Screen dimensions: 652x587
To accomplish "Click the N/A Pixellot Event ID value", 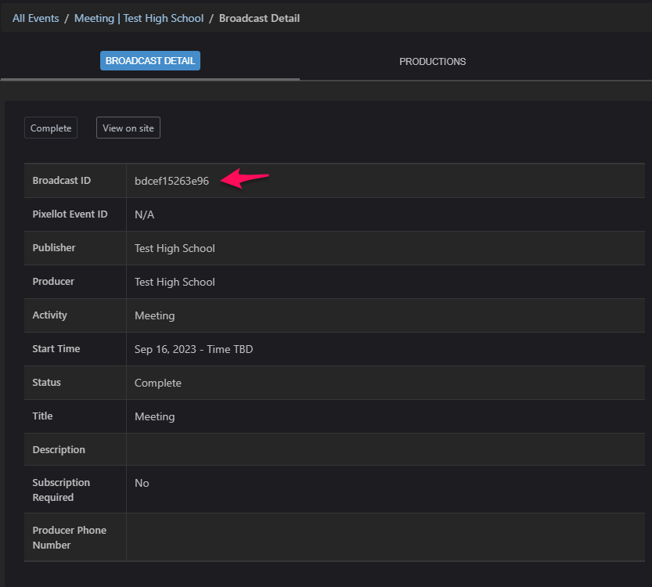I will coord(144,214).
